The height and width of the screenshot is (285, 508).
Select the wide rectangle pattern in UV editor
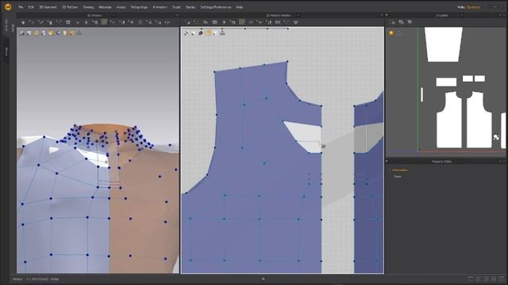point(446,82)
